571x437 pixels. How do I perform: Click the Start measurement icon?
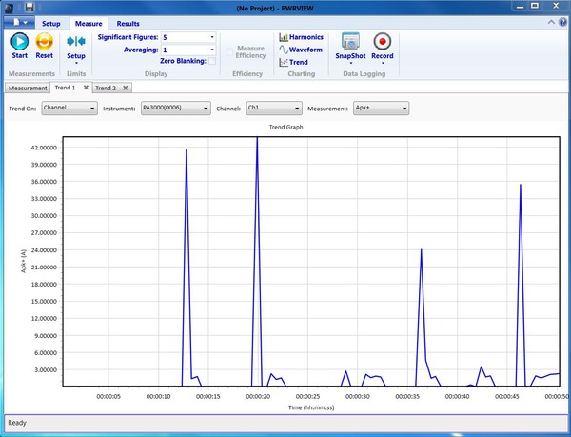click(19, 42)
